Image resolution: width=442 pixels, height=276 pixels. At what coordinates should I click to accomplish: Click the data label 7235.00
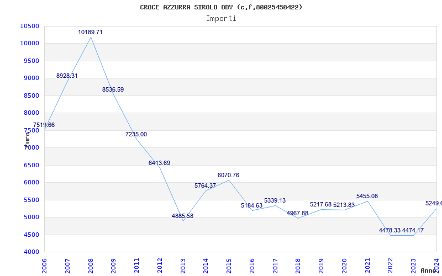click(136, 134)
